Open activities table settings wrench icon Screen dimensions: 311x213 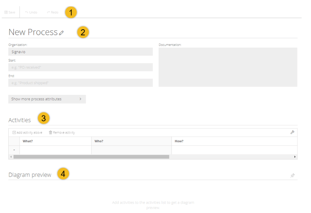point(292,132)
